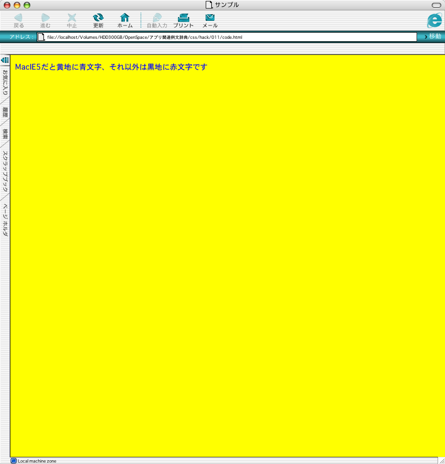The width and height of the screenshot is (445, 464).
Task: Click the Local machine zone status icon
Action: point(14,461)
